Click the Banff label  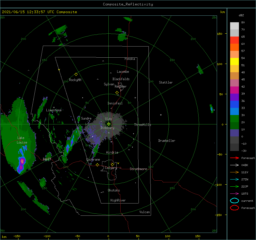tap(47, 159)
